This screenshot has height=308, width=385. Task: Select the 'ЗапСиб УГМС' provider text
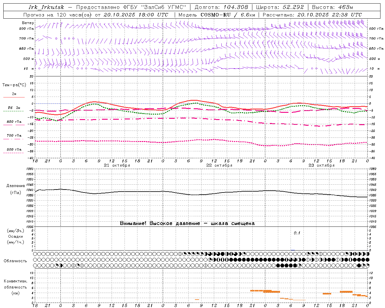pos(164,7)
